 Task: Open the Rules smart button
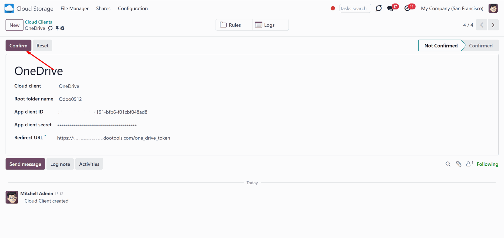[x=234, y=25]
